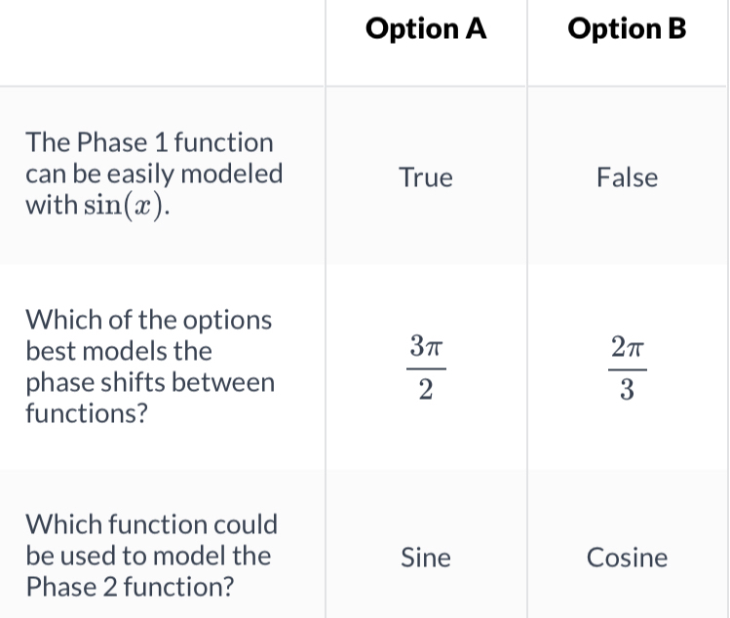Choose 3π/2 as the phase shift

pos(426,367)
